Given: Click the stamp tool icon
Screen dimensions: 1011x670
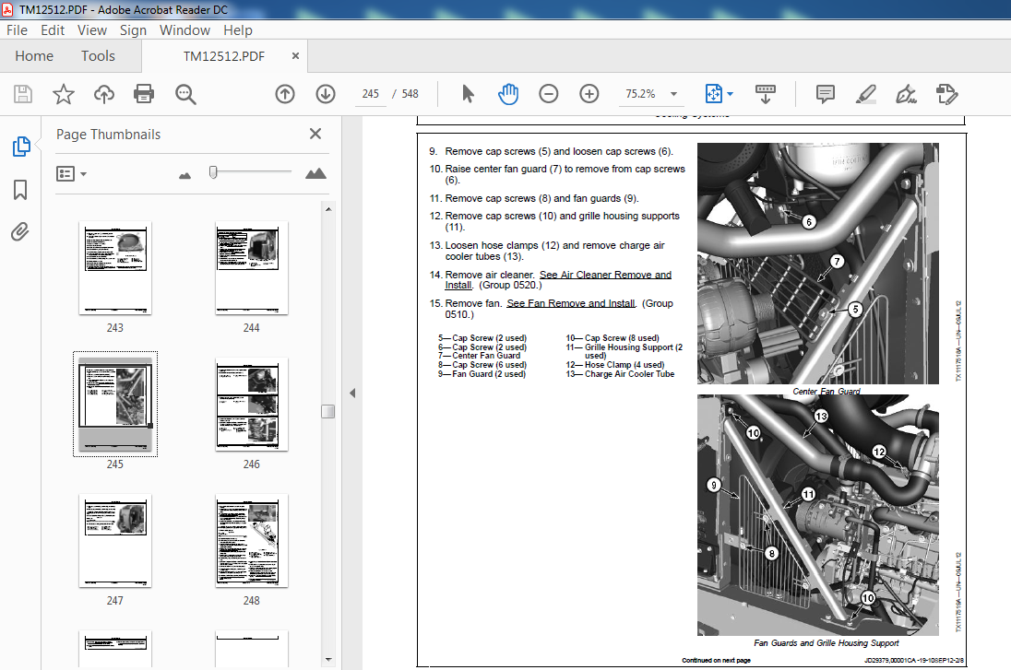Looking at the screenshot, I should (946, 94).
